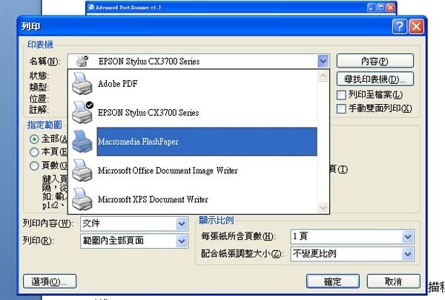Select the 頁數 radio button
This screenshot has height=300, width=445.
[34, 166]
